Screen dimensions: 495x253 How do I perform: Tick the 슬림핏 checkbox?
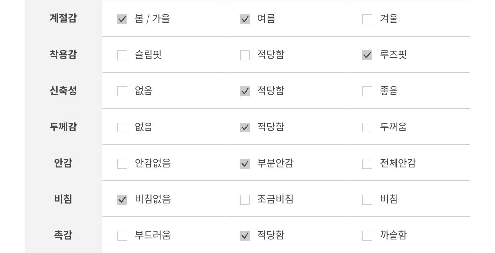coord(122,55)
